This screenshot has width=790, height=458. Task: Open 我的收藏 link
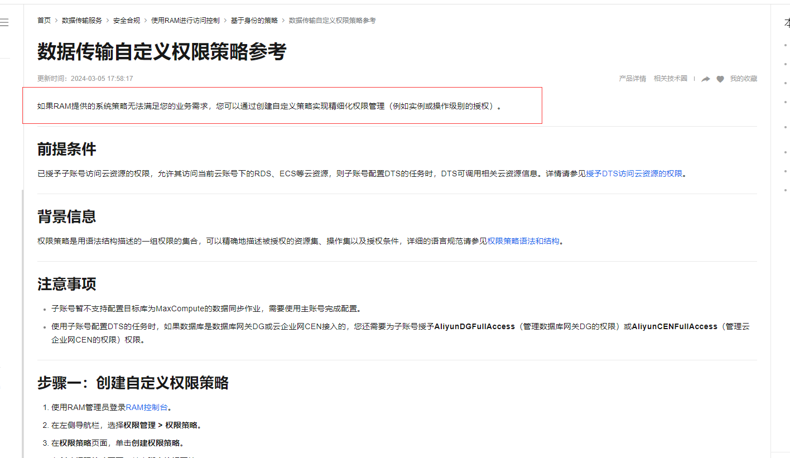pos(744,79)
